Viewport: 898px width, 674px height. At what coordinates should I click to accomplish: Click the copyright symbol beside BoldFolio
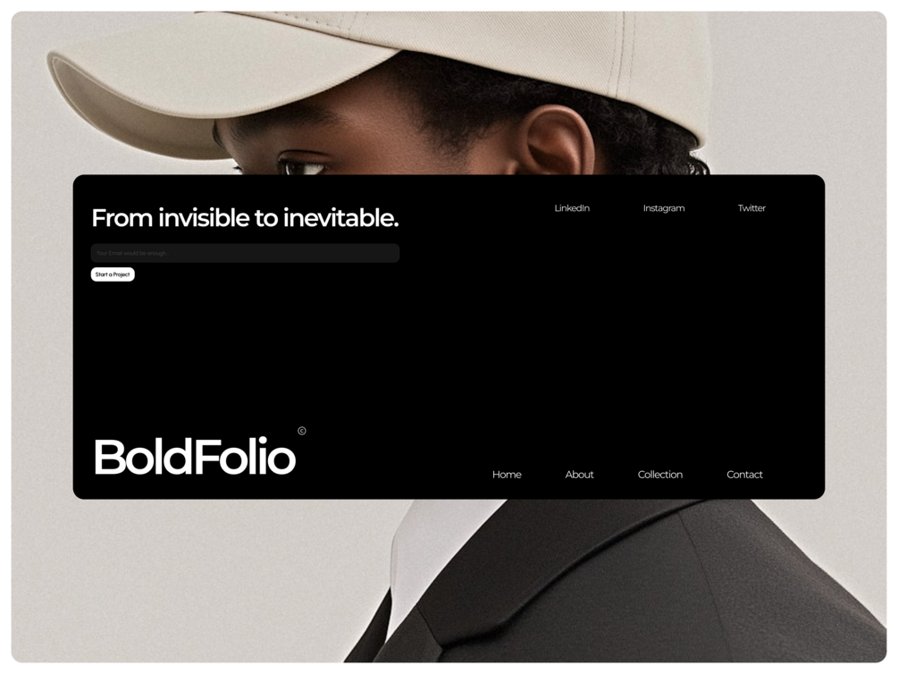click(x=302, y=431)
